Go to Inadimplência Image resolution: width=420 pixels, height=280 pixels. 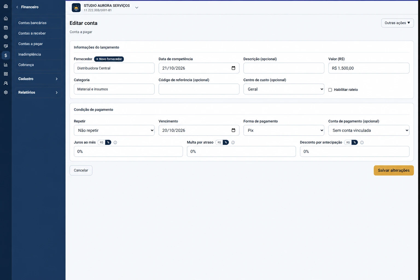pos(38,54)
